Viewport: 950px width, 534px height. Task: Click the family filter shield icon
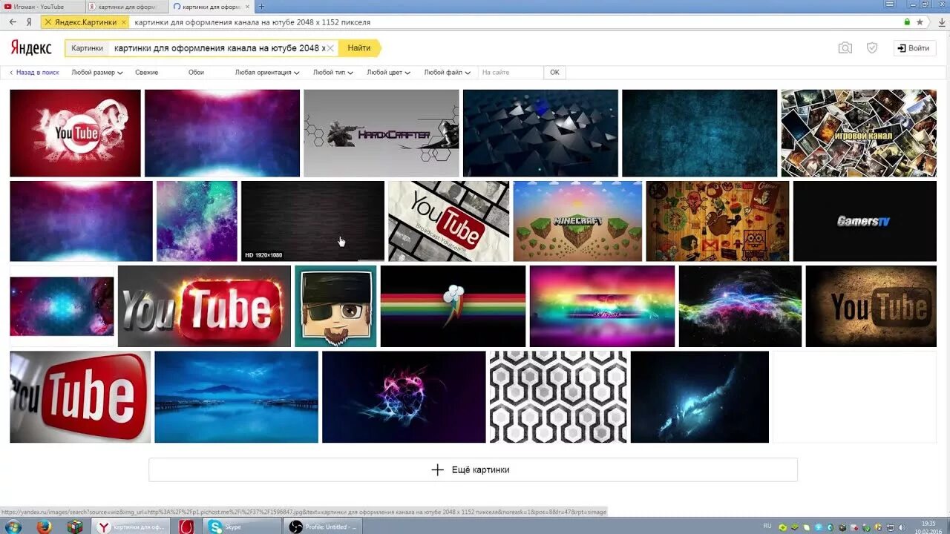[x=872, y=47]
